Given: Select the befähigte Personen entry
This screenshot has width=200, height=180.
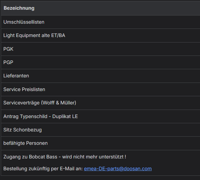Looking at the screenshot, I should [x=25, y=143].
